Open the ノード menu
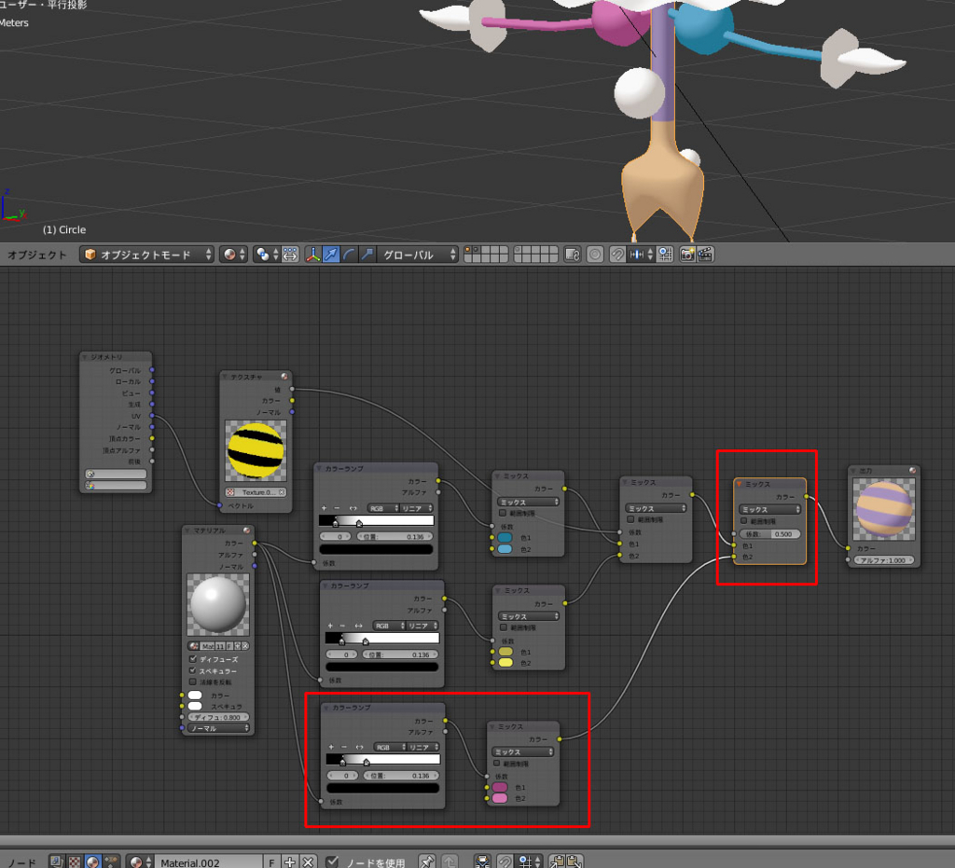Viewport: 955px width, 868px height. tap(22, 862)
